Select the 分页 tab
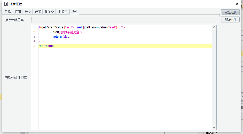Screen dimensions: 243x134 [x=28, y=12]
